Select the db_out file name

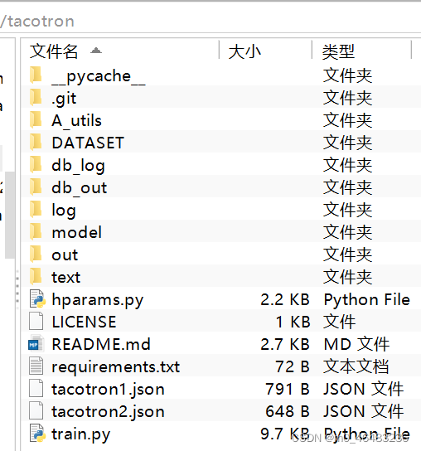(x=80, y=188)
